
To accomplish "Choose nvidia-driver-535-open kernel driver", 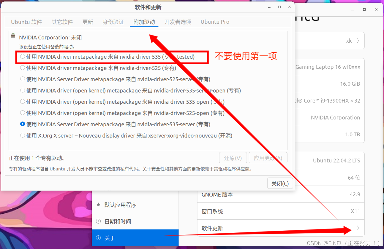I will pyautogui.click(x=23, y=102).
